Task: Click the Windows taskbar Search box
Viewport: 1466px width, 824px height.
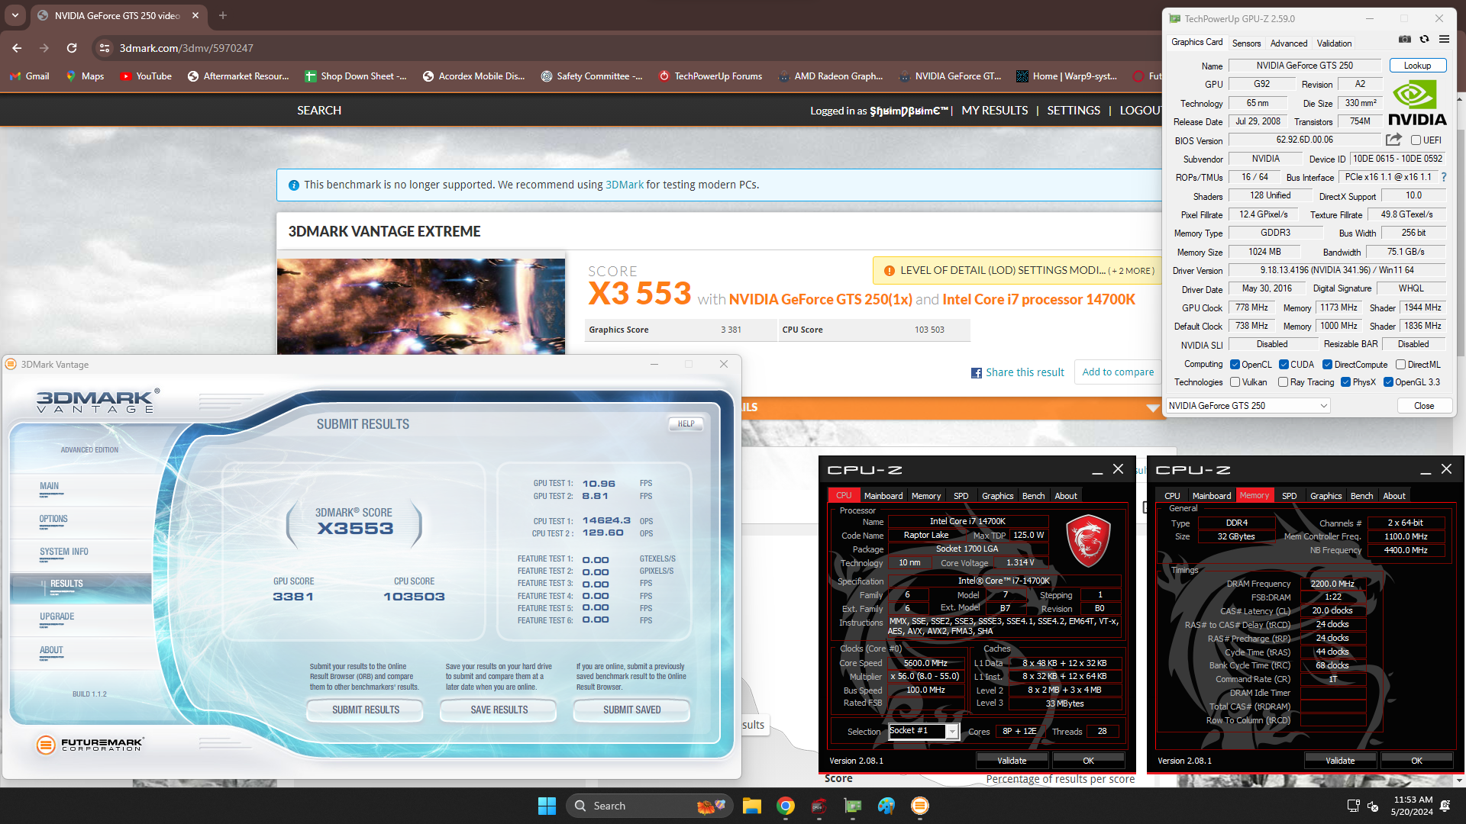Action: pos(649,806)
